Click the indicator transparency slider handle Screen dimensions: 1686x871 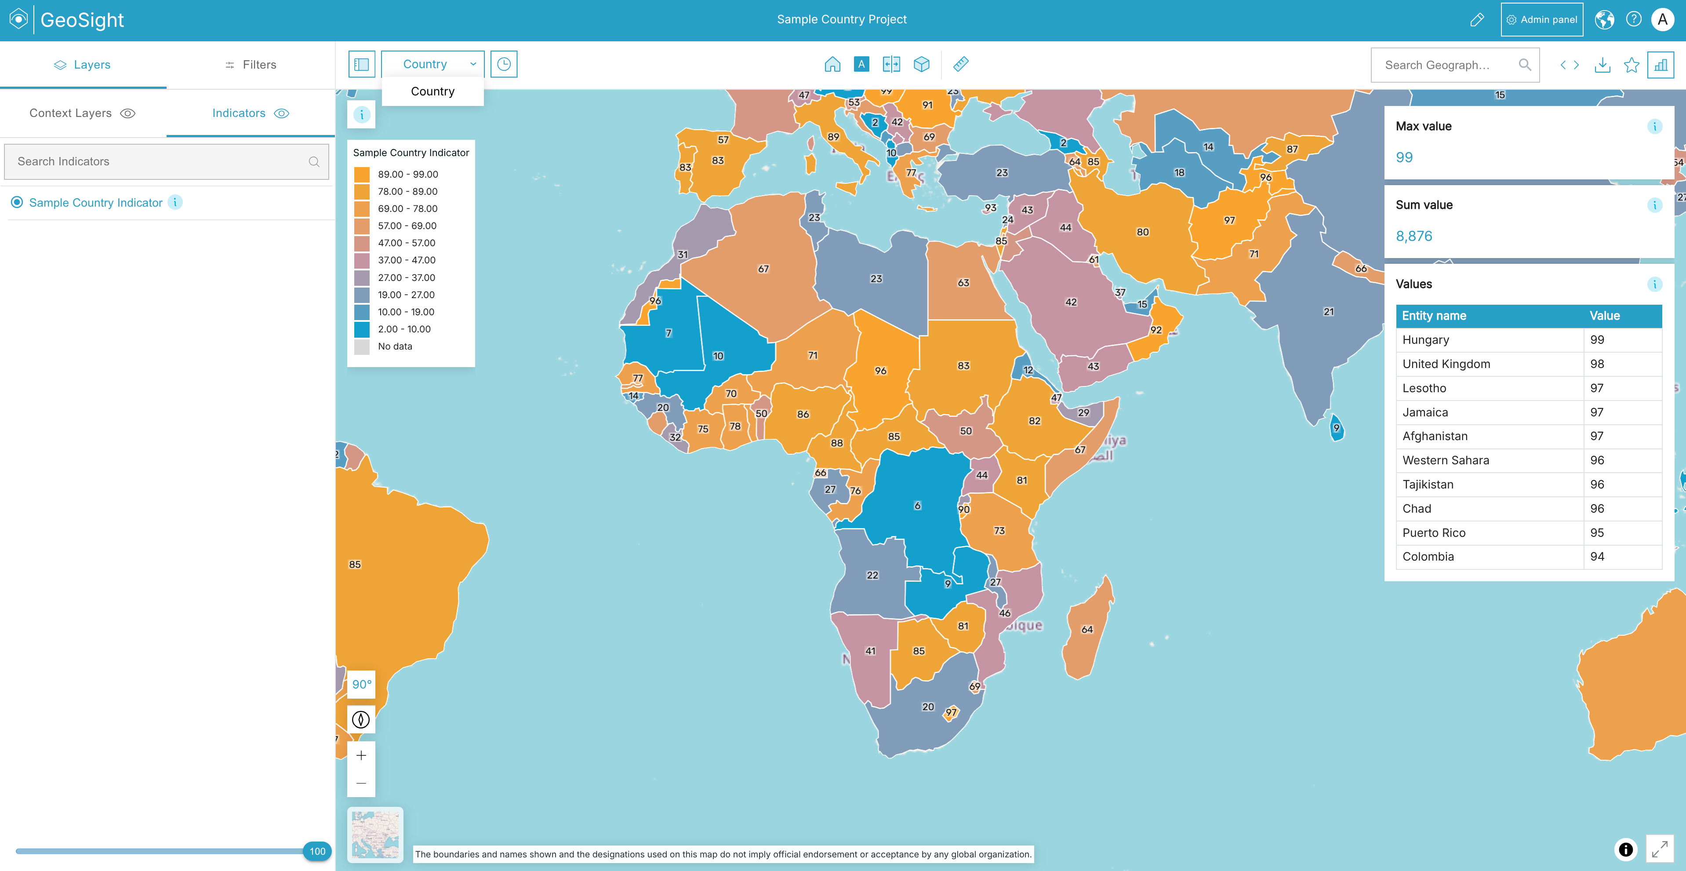(x=317, y=851)
